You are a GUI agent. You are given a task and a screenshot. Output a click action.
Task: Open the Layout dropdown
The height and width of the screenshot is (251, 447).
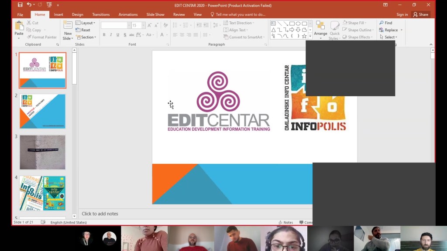[x=85, y=23]
